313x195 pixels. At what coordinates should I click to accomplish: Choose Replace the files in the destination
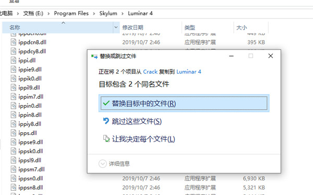(x=184, y=103)
